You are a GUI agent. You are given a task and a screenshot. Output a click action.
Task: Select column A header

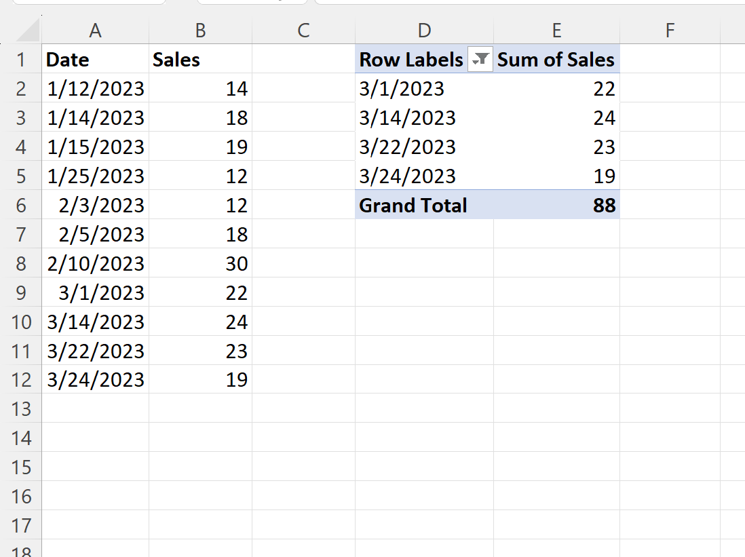click(x=95, y=30)
